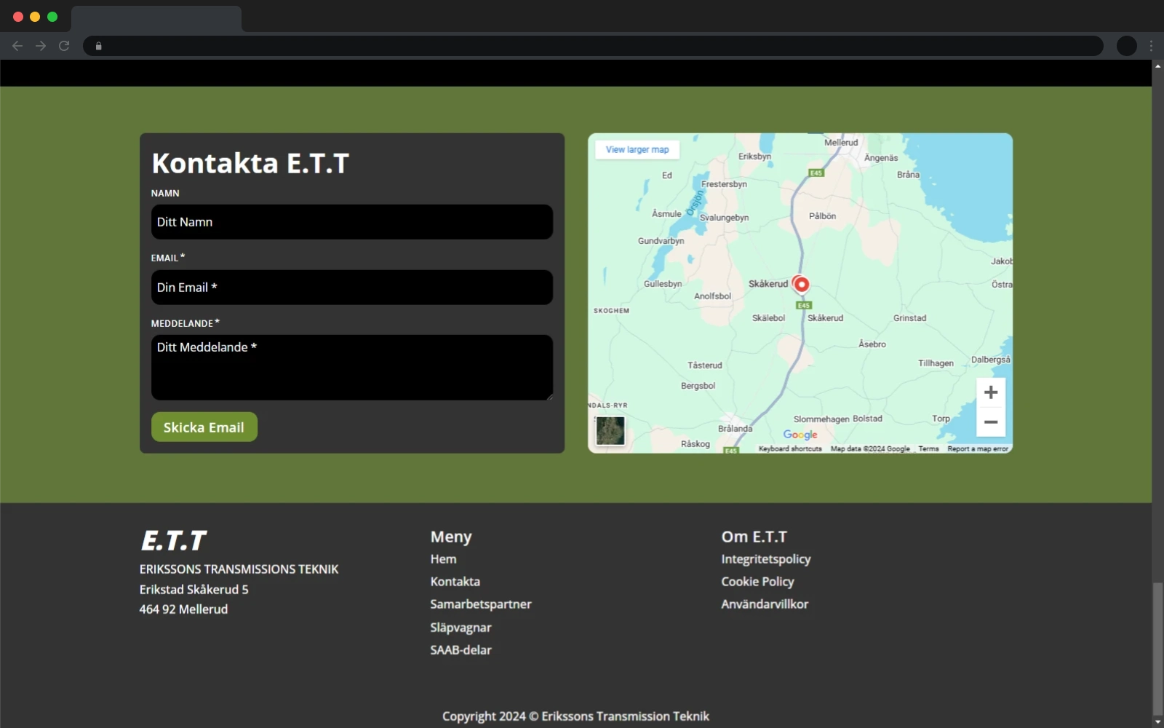
Task: Click the browser back arrow
Action: (17, 46)
